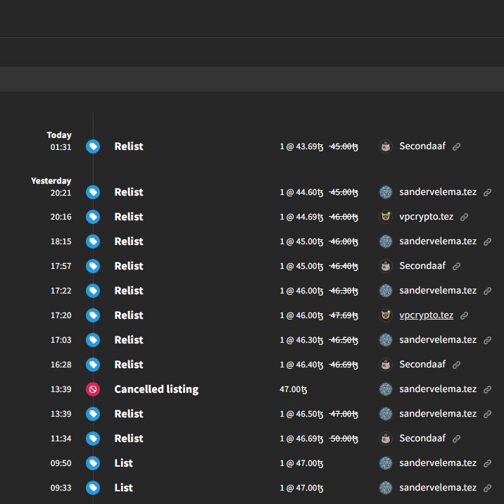Click the Secondaaf avatar at 01:31
This screenshot has height=504, width=504.
[x=386, y=146]
